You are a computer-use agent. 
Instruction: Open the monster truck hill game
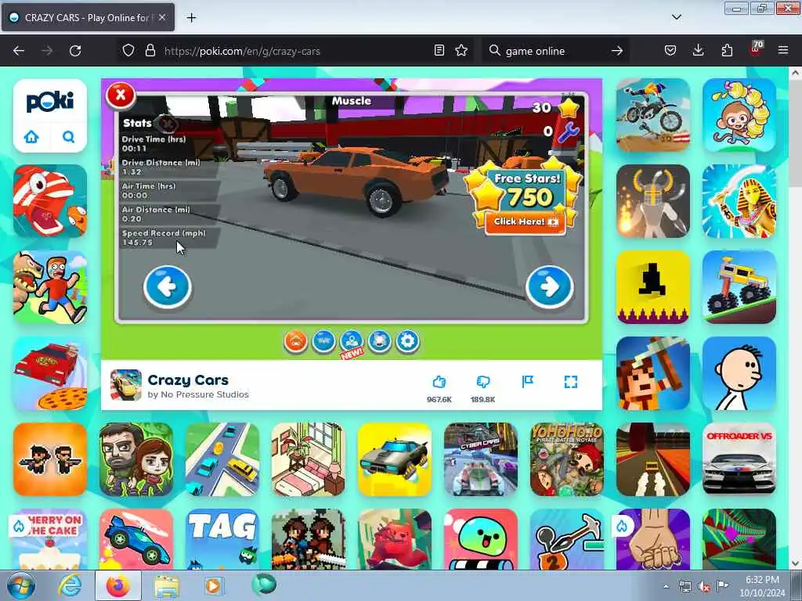point(739,286)
